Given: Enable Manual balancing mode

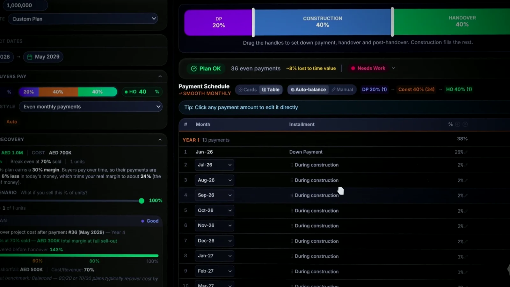Looking at the screenshot, I should pyautogui.click(x=342, y=90).
